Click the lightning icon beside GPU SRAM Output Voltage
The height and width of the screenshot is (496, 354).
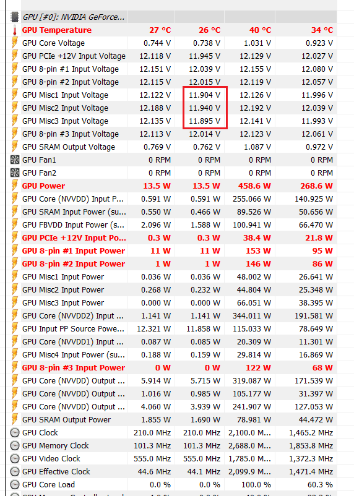[x=15, y=147]
